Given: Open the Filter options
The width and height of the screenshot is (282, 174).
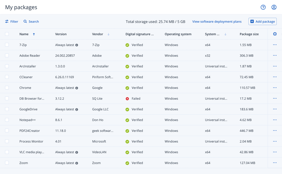Looking at the screenshot, I should [12, 22].
